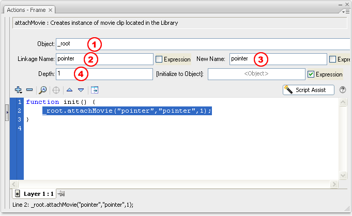Screen dimensions: 352x216
Task: Click the Insert Target Path crosshair icon
Action: coord(56,90)
